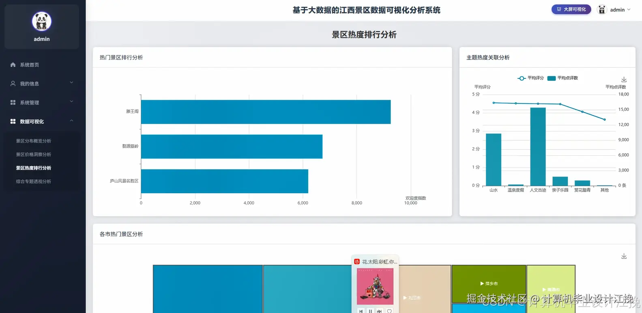This screenshot has height=313, width=642.
Task: Click the user icon beside 我的信息
Action: pos(13,84)
